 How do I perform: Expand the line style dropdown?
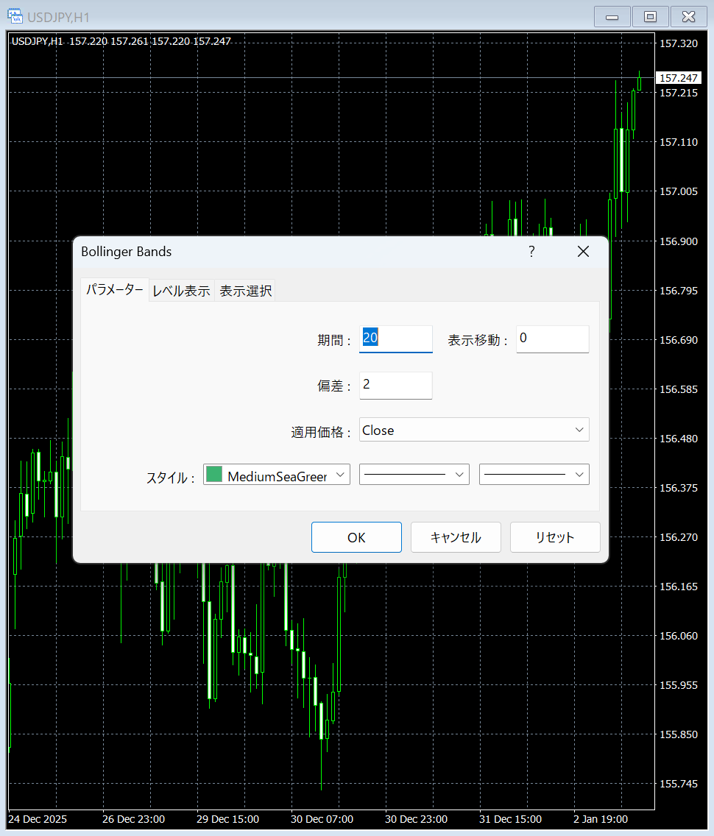pos(414,475)
